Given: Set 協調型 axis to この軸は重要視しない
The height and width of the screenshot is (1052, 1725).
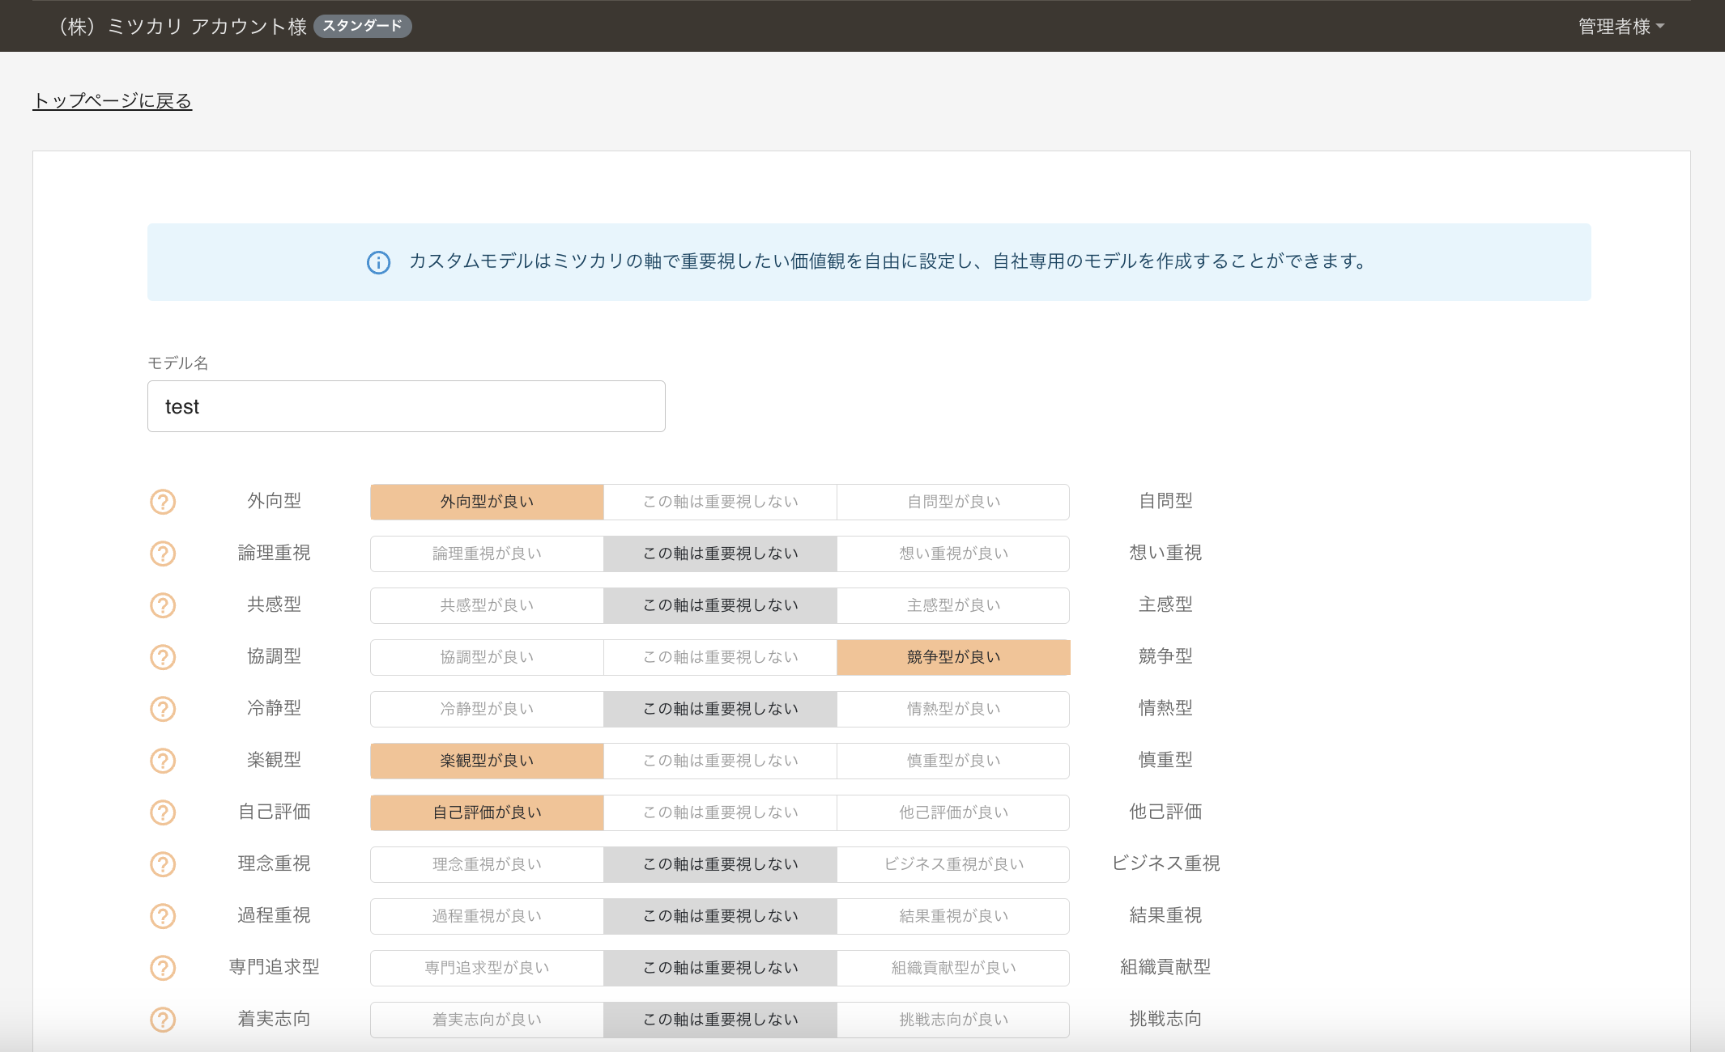Looking at the screenshot, I should [x=720, y=657].
